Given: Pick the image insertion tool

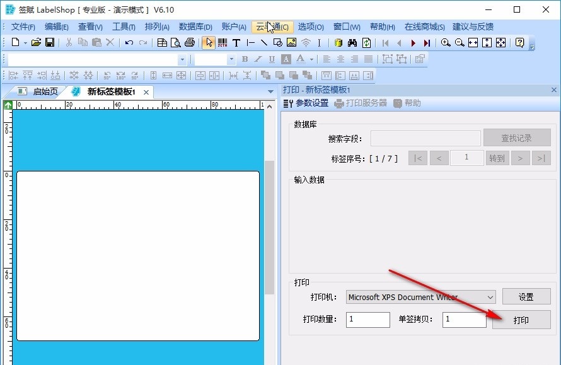Looking at the screenshot, I should point(290,42).
